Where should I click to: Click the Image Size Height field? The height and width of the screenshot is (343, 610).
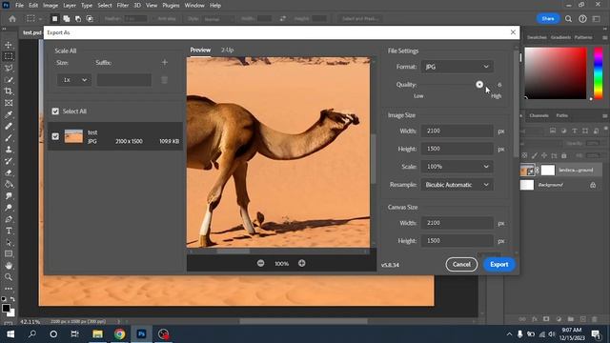coord(457,149)
